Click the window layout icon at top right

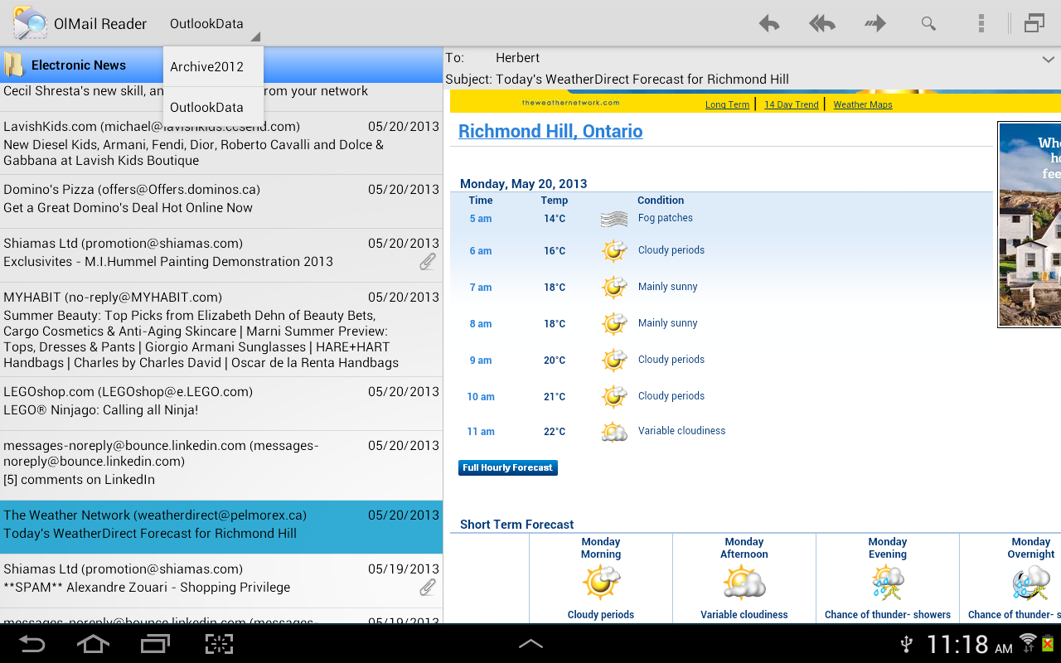coord(1034,24)
